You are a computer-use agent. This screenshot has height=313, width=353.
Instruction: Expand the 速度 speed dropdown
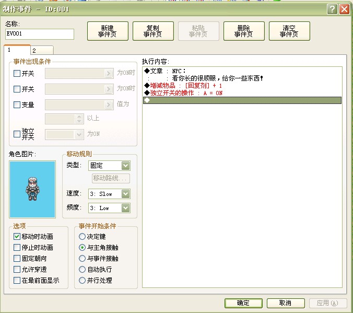pos(109,194)
